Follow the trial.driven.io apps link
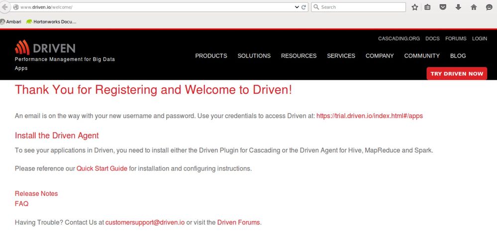The image size is (497, 233). pyautogui.click(x=370, y=116)
